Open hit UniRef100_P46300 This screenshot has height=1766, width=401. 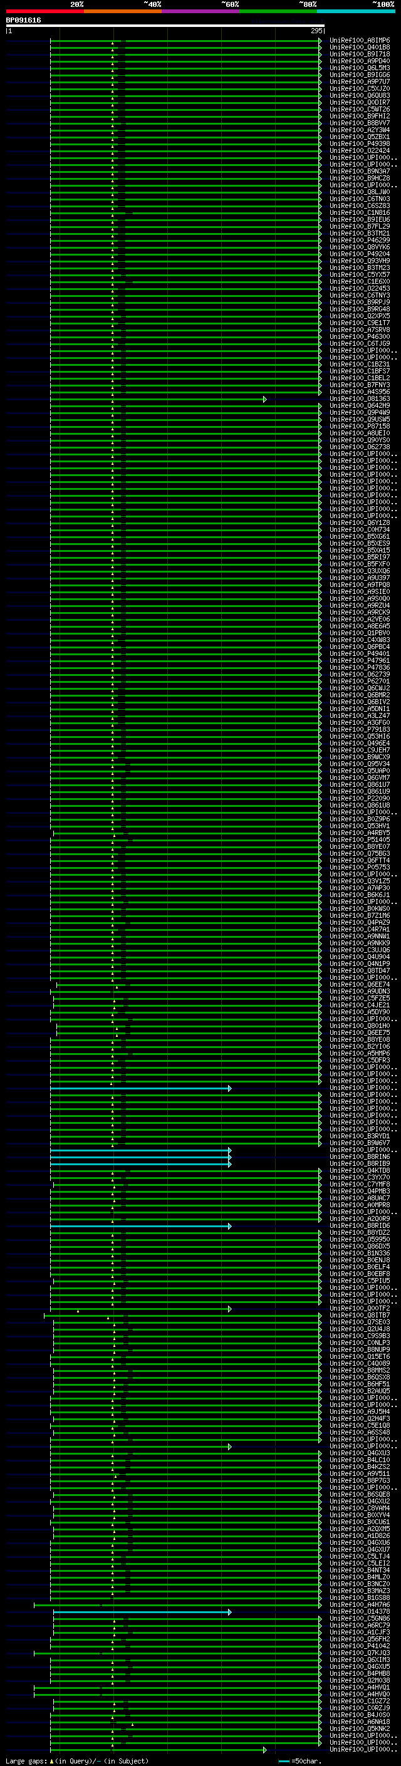pos(360,337)
